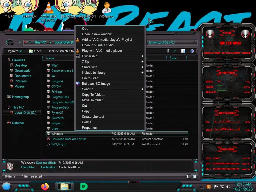Sort by the Name column header
Viewport: 256px width, 192px height.
pyautogui.click(x=58, y=58)
